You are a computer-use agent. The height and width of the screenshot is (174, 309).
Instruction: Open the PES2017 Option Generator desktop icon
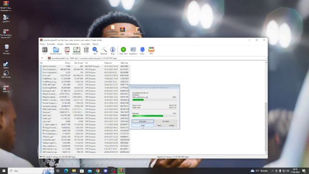click(x=6, y=6)
